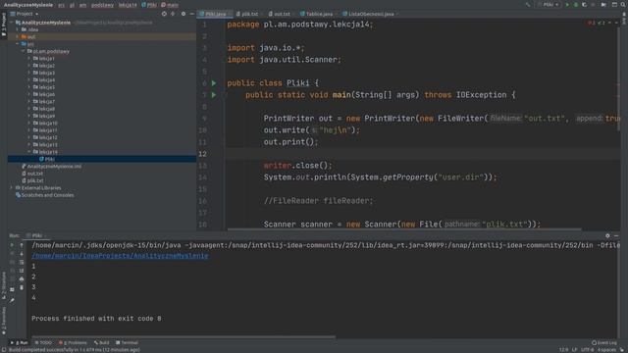Open the Event Log button
This screenshot has height=353, width=628.
[604, 342]
